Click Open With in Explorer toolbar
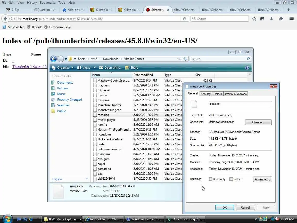 110,68
